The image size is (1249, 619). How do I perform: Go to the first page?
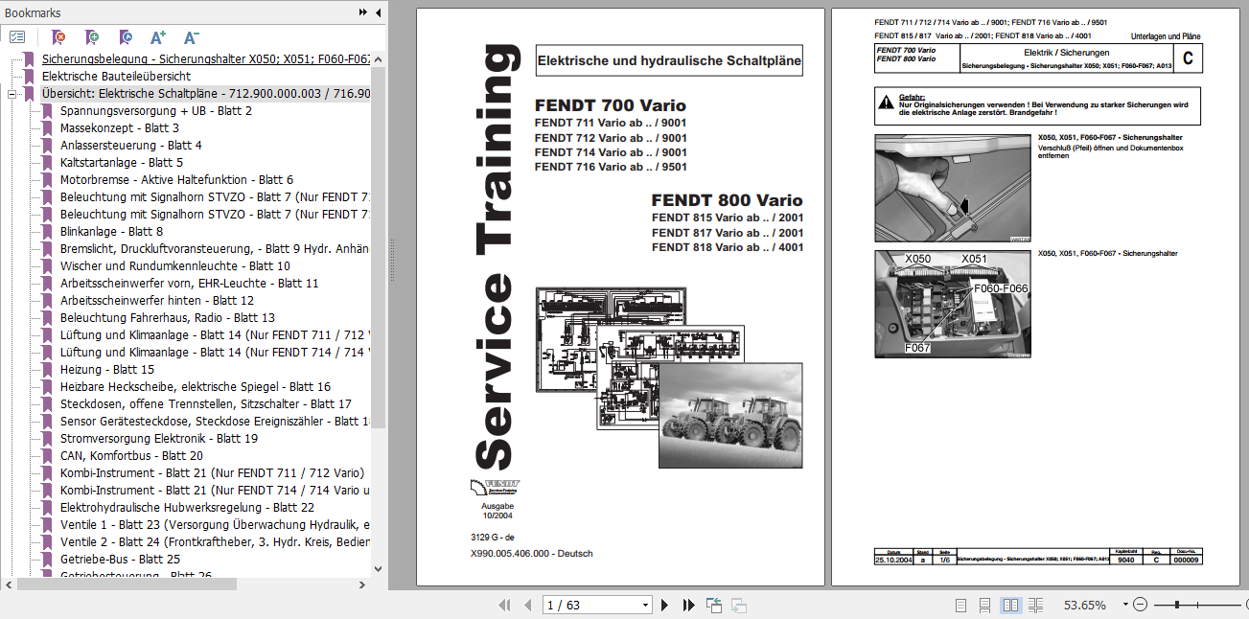point(505,605)
